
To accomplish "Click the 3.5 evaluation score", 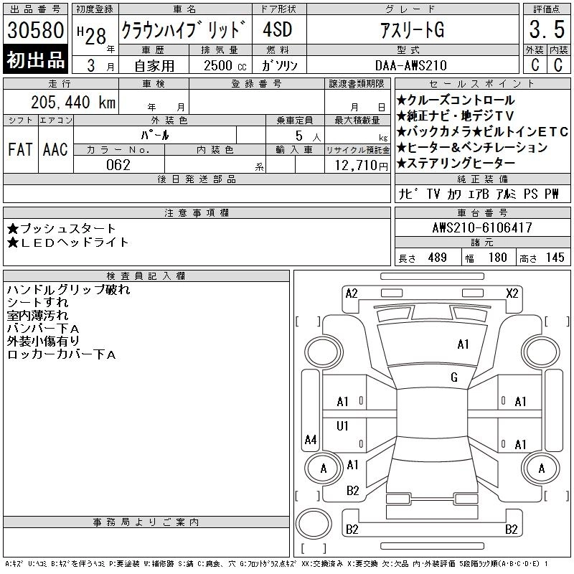I will coord(547,29).
